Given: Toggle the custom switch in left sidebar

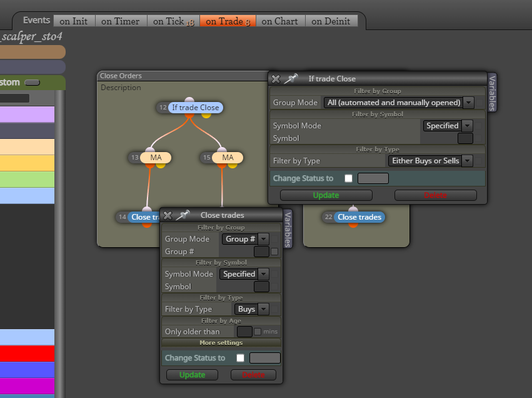Looking at the screenshot, I should [33, 83].
